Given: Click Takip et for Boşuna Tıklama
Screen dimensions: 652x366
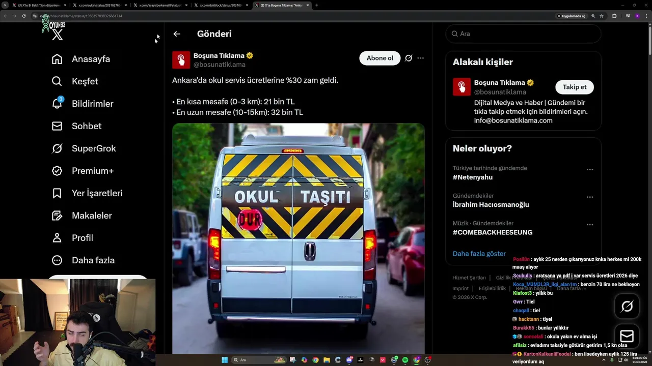Looking at the screenshot, I should [575, 87].
